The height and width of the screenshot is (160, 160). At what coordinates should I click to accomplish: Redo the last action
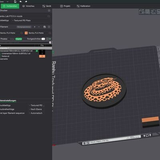point(26,2)
